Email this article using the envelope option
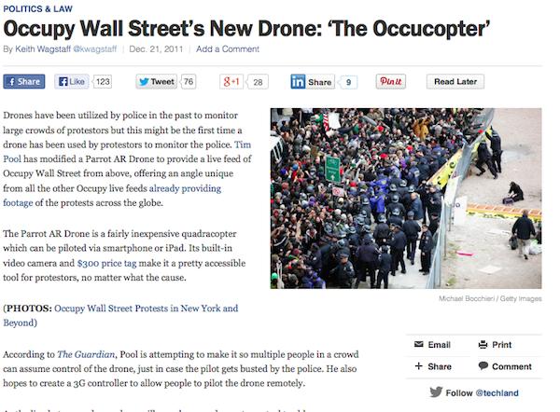The height and width of the screenshot is (412, 560). pos(432,345)
